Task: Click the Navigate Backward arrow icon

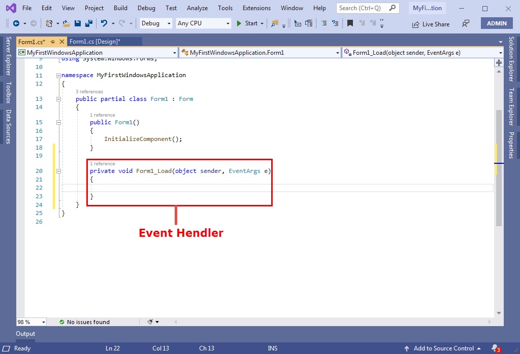Action: 17,23
